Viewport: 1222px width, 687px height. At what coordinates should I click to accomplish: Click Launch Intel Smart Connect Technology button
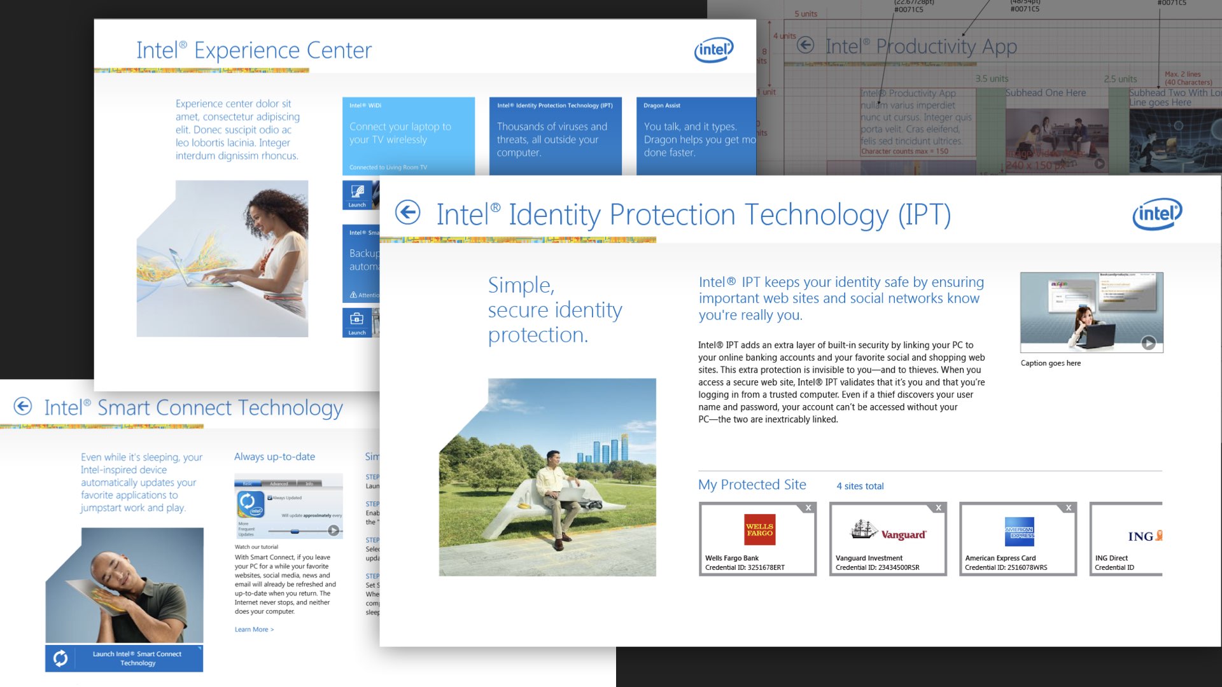(x=137, y=658)
